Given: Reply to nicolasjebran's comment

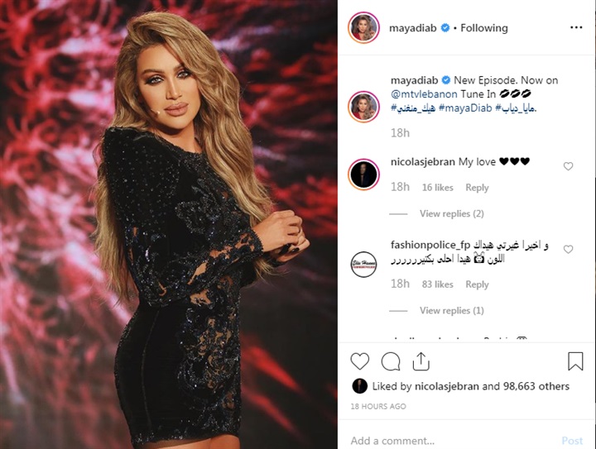Looking at the screenshot, I should [x=477, y=188].
